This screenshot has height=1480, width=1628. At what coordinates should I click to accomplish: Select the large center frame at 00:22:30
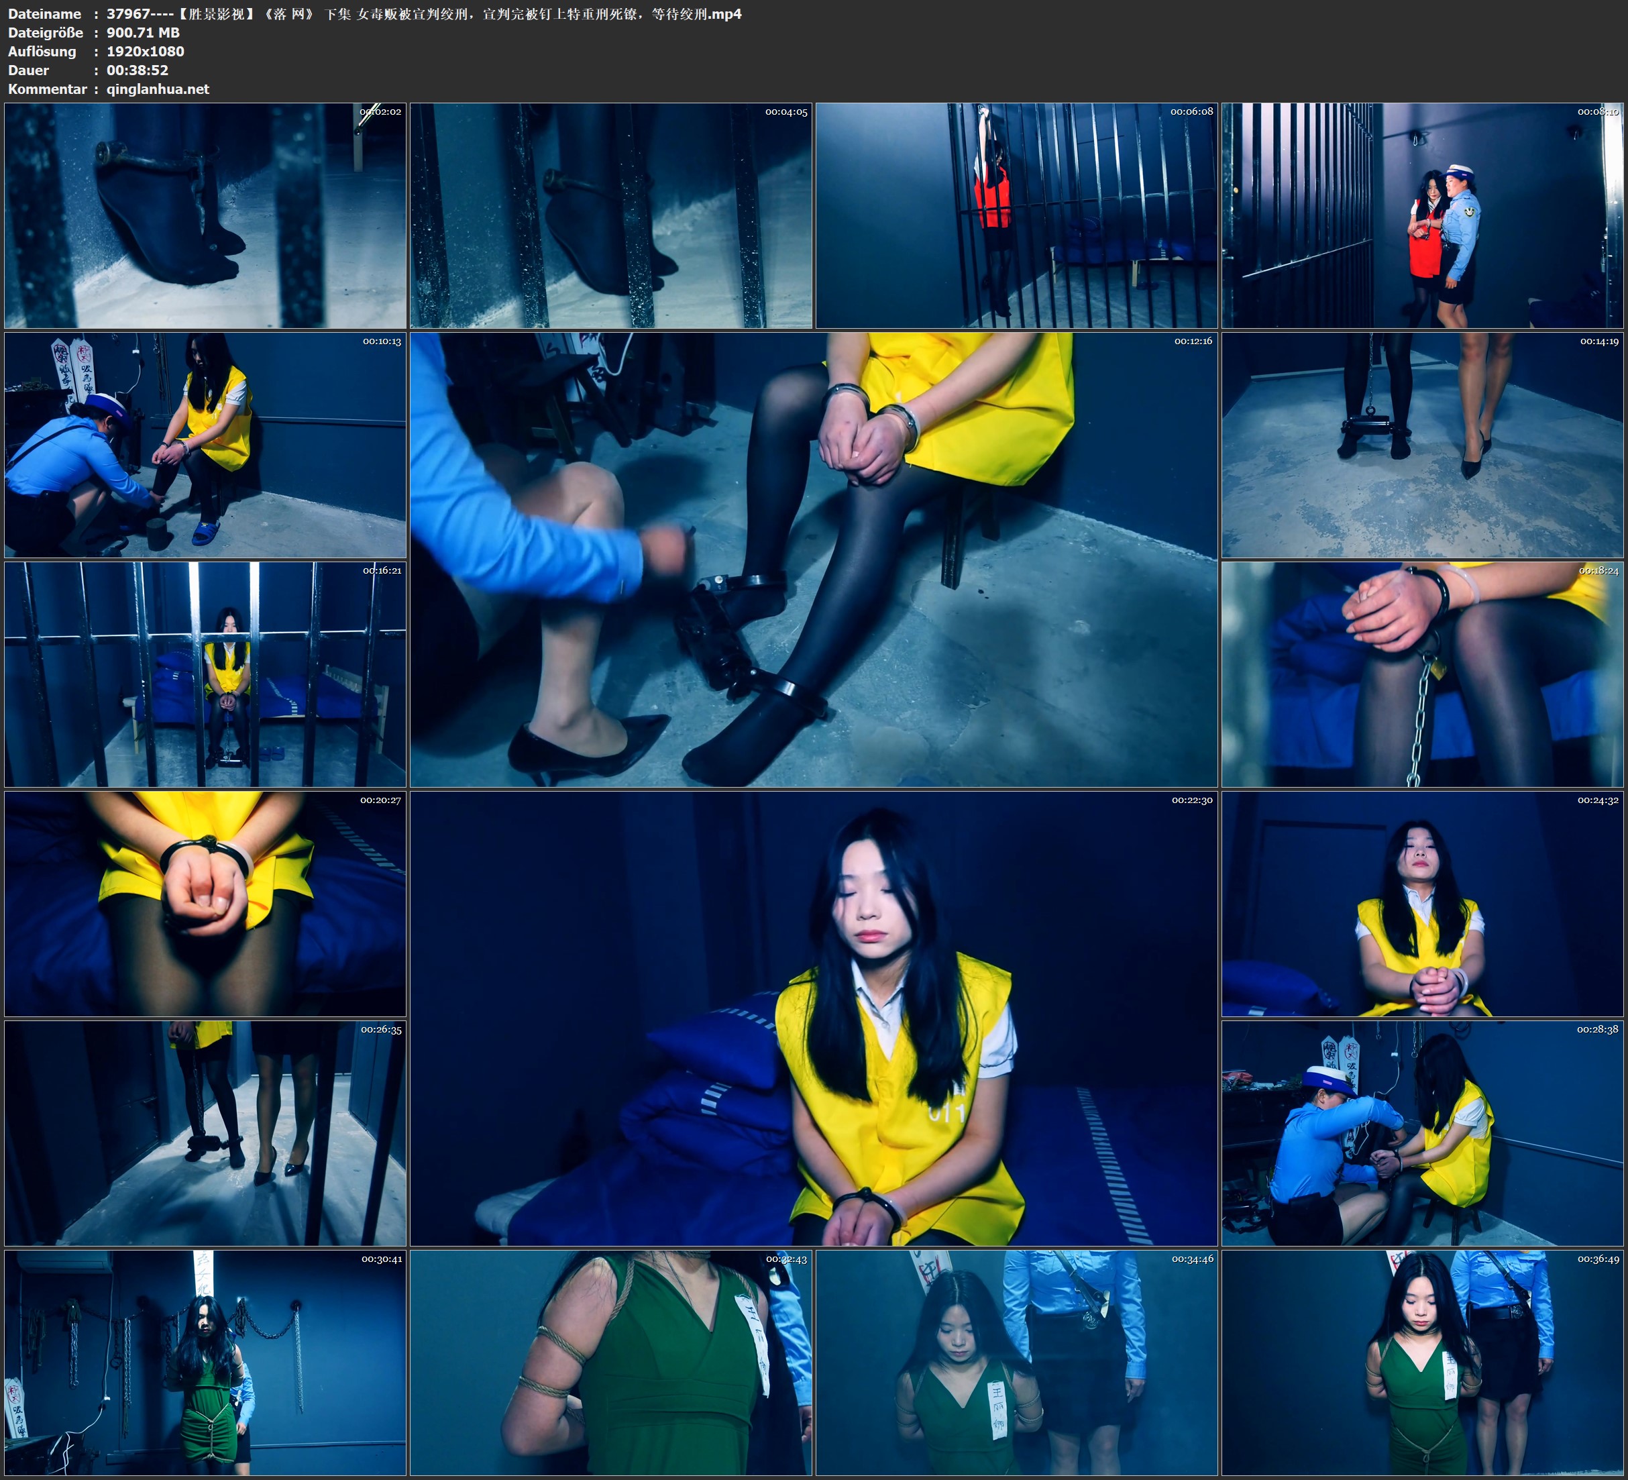click(813, 1018)
